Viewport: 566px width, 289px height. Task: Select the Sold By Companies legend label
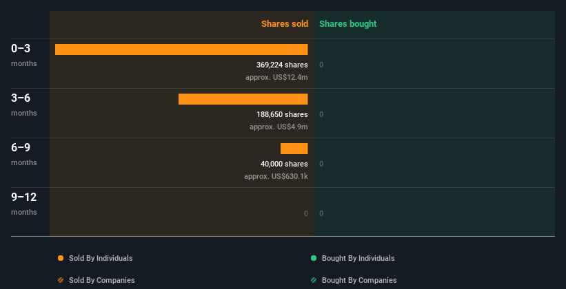click(102, 280)
